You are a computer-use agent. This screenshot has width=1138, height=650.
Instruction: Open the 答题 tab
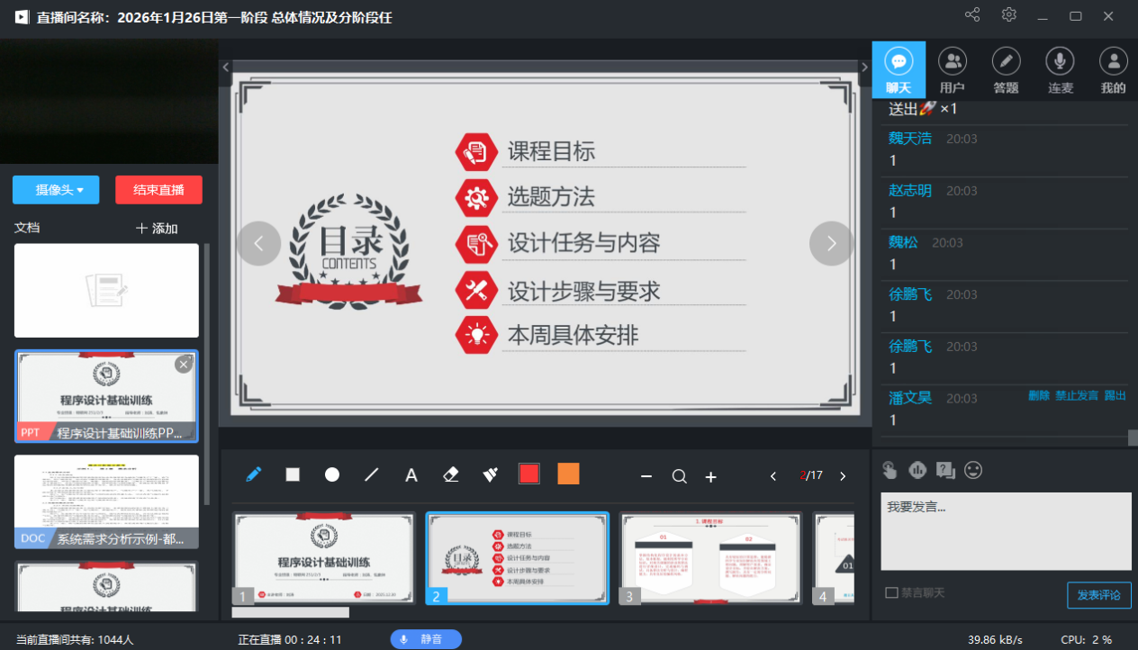coord(1006,70)
